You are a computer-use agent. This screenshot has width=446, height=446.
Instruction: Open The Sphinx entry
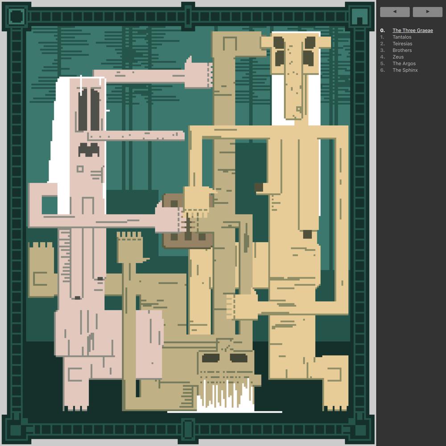point(405,70)
